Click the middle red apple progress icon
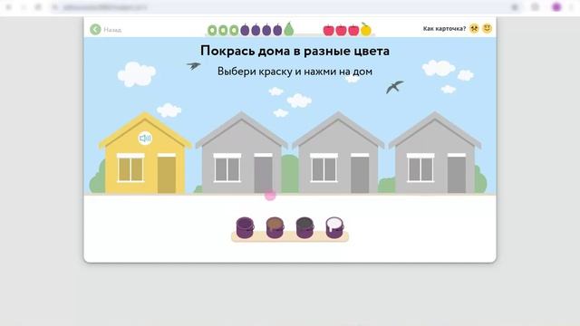The height and width of the screenshot is (326, 580). (341, 30)
